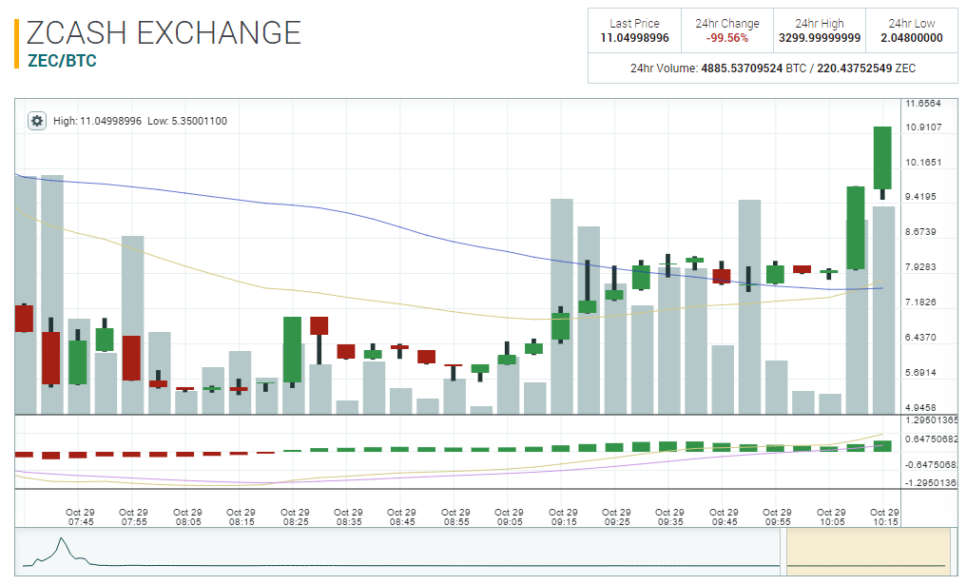The width and height of the screenshot is (967, 585).
Task: Select the Last Price stat box
Action: (634, 30)
